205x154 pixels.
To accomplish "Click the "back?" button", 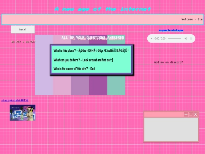I will pos(23,29).
